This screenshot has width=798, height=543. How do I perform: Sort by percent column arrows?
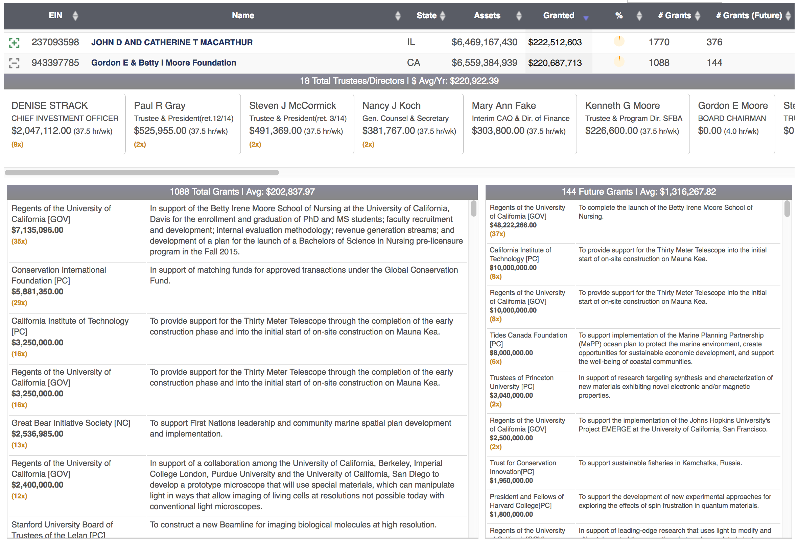pyautogui.click(x=639, y=16)
